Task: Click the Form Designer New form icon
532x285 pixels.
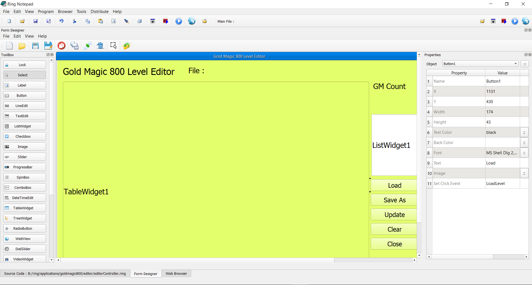Action: point(9,46)
